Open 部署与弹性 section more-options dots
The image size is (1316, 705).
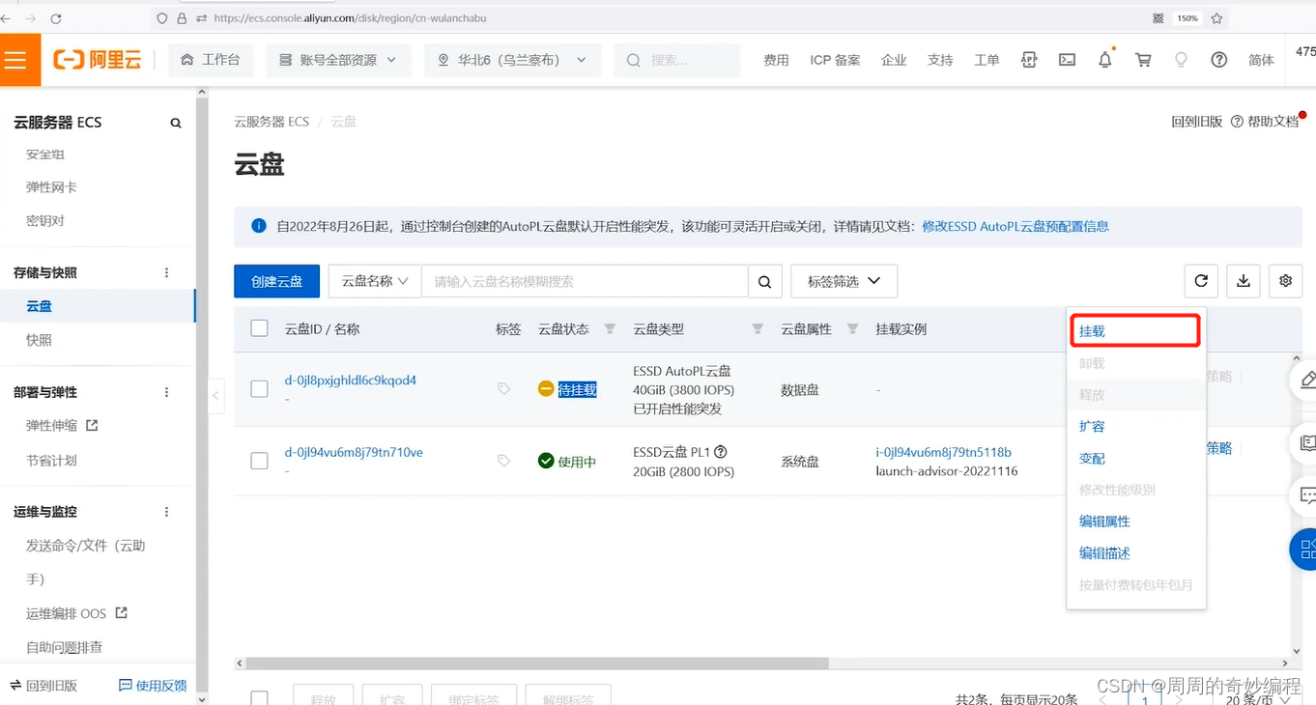pyautogui.click(x=166, y=392)
